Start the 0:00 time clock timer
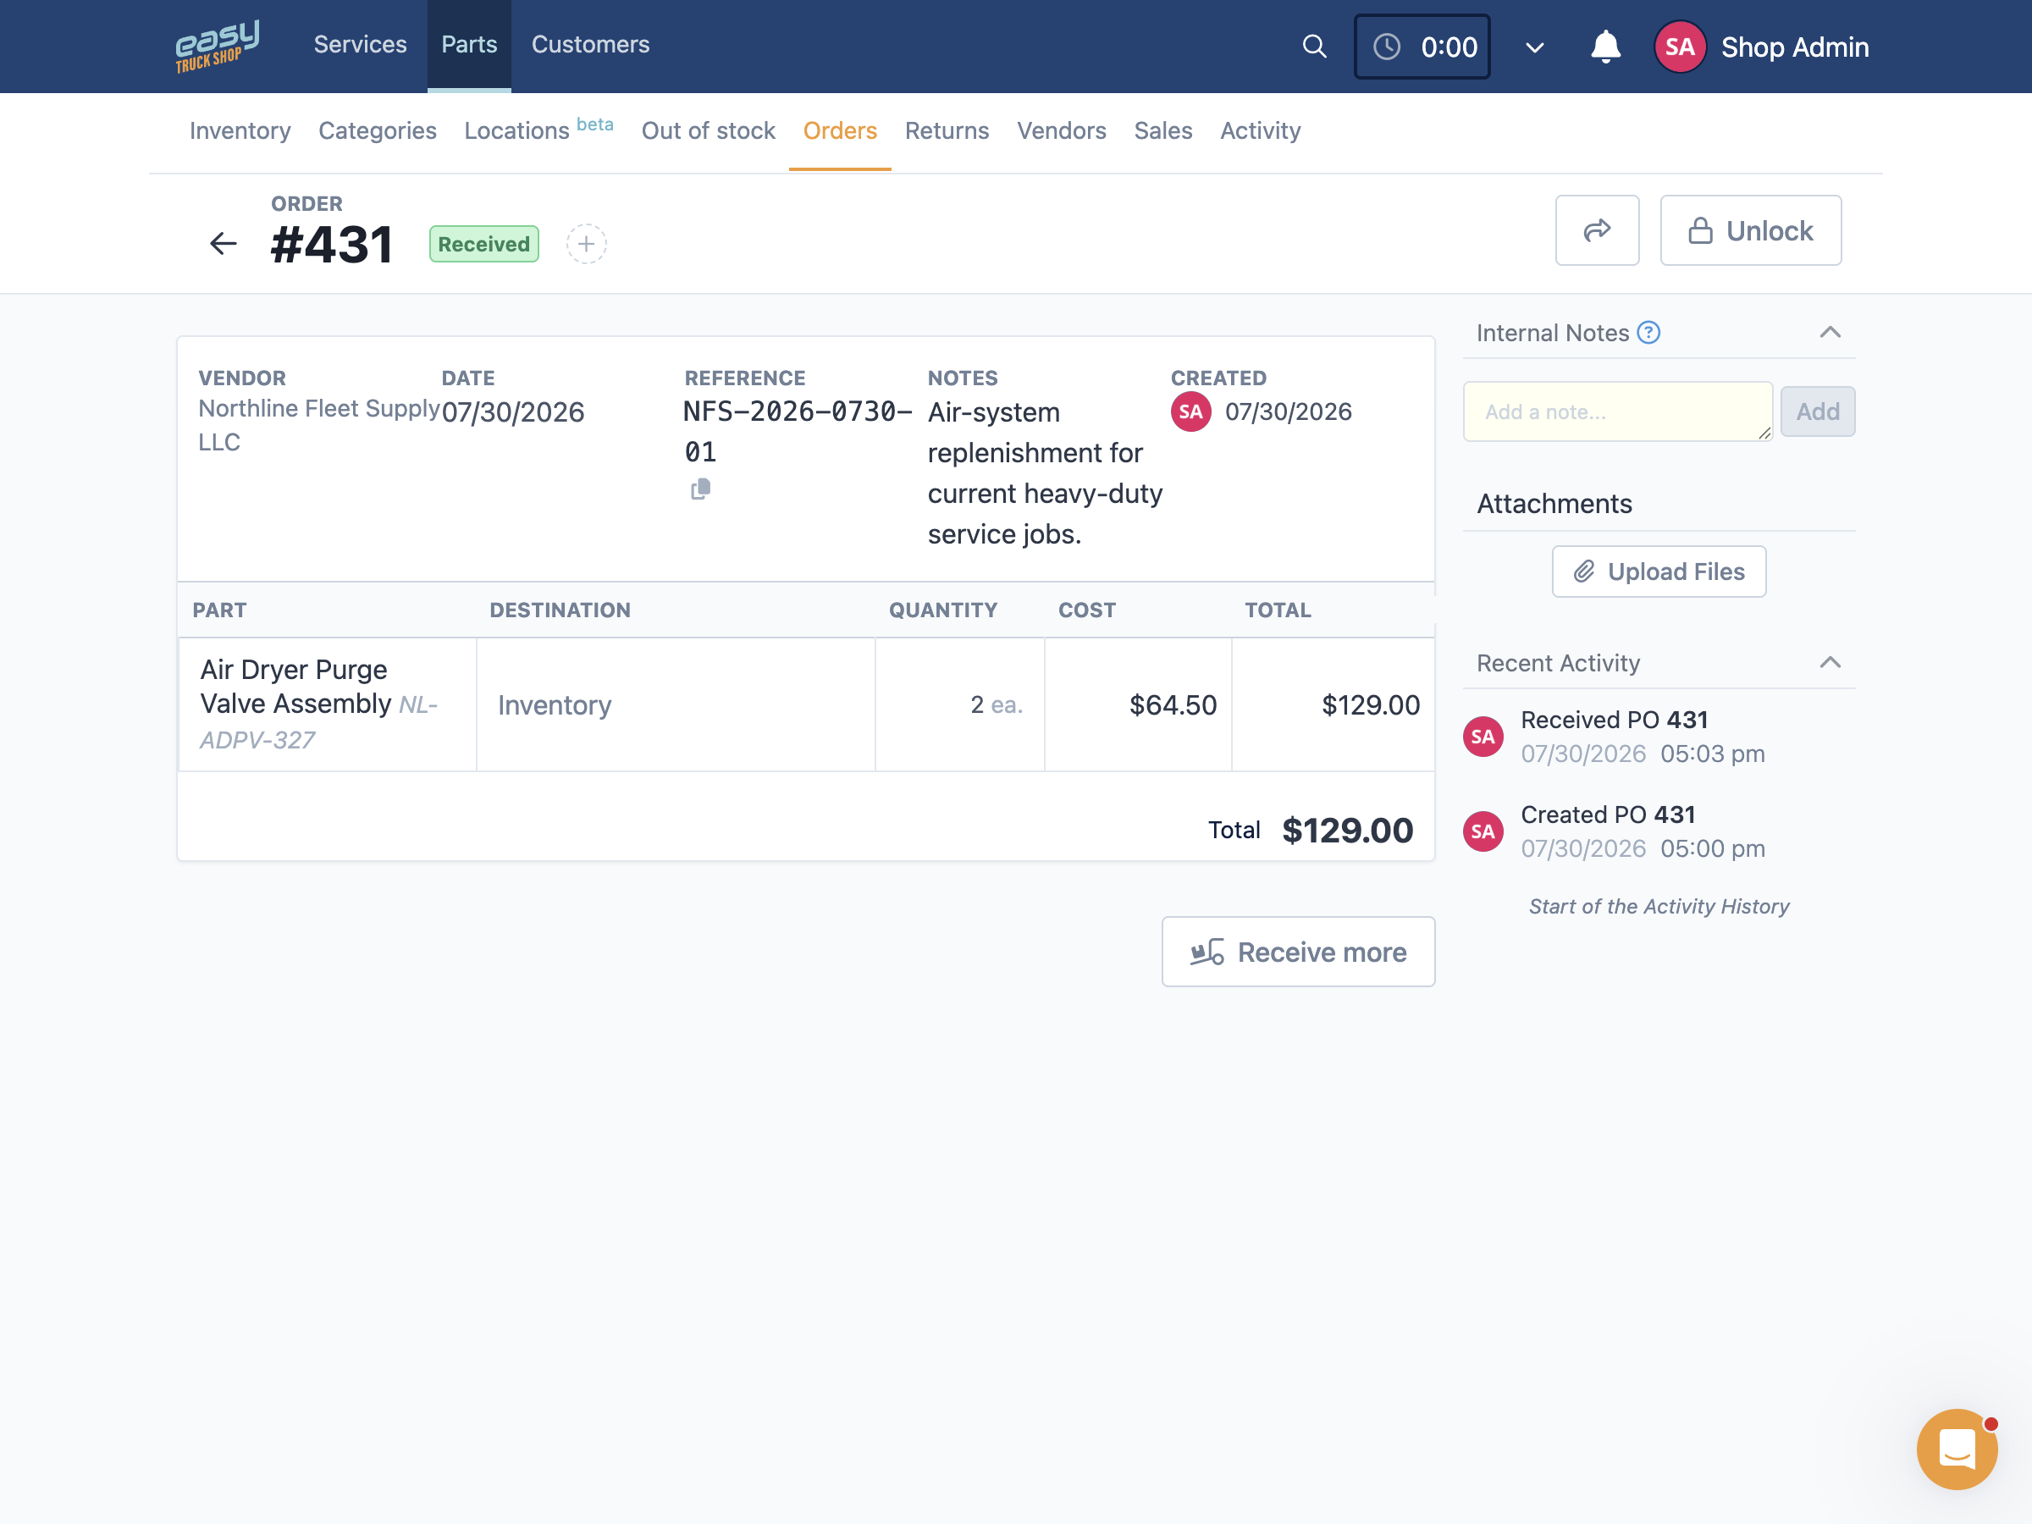This screenshot has height=1524, width=2032. pos(1422,47)
